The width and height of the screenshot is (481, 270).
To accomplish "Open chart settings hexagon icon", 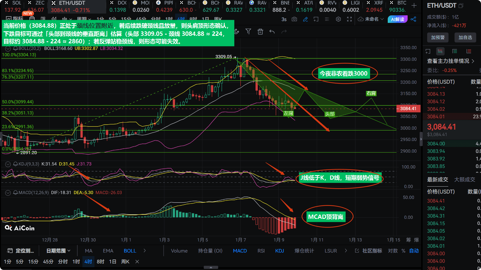I will [x=338, y=19].
